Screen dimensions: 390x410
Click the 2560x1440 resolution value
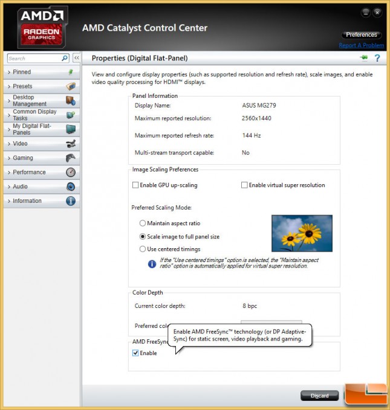(256, 118)
